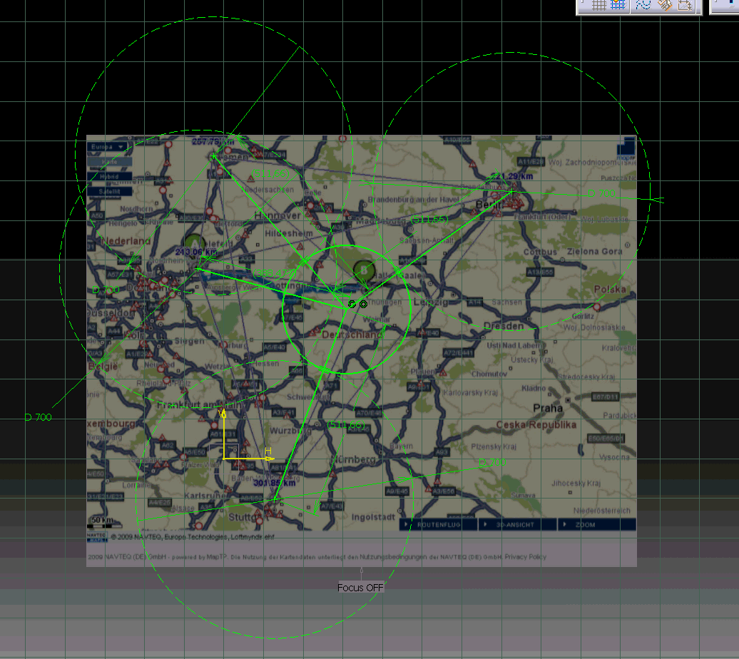Click the green B route marker
Screen dimensions: 739x659
coord(363,270)
